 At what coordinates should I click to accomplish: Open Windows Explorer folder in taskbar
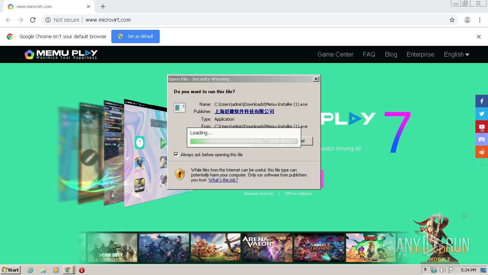43,270
